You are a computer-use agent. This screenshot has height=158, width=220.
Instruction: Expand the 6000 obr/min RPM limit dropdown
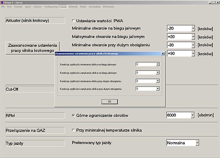coord(192,115)
